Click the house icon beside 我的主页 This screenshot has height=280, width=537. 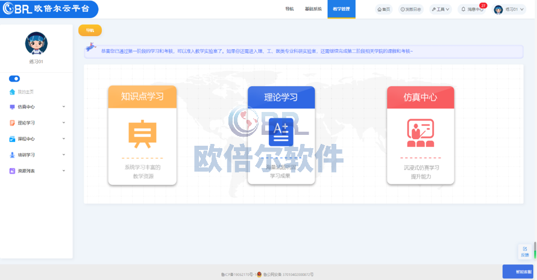pyautogui.click(x=12, y=92)
